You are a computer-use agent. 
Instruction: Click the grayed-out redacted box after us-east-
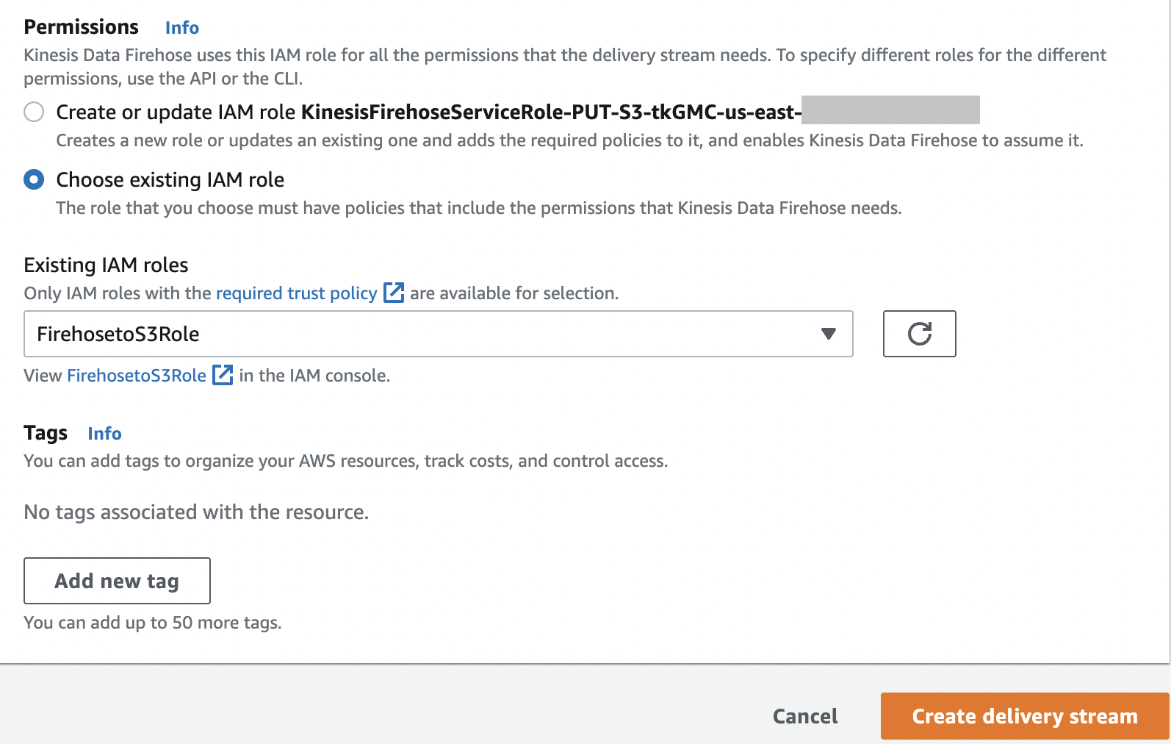click(890, 110)
